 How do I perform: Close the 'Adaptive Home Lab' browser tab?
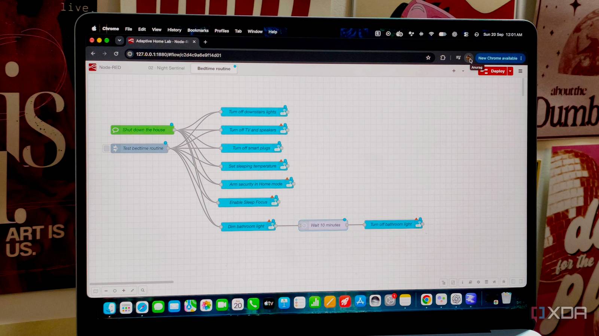click(x=194, y=41)
